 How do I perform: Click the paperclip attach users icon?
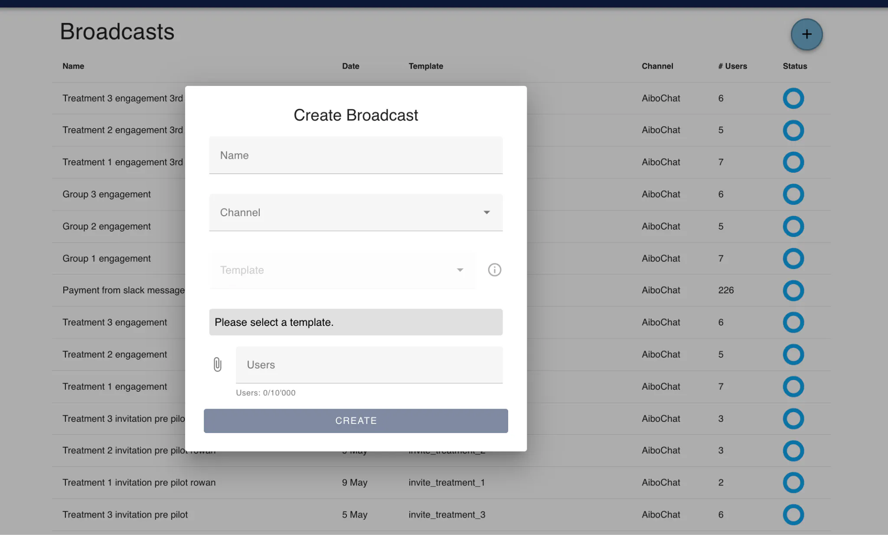pyautogui.click(x=217, y=364)
